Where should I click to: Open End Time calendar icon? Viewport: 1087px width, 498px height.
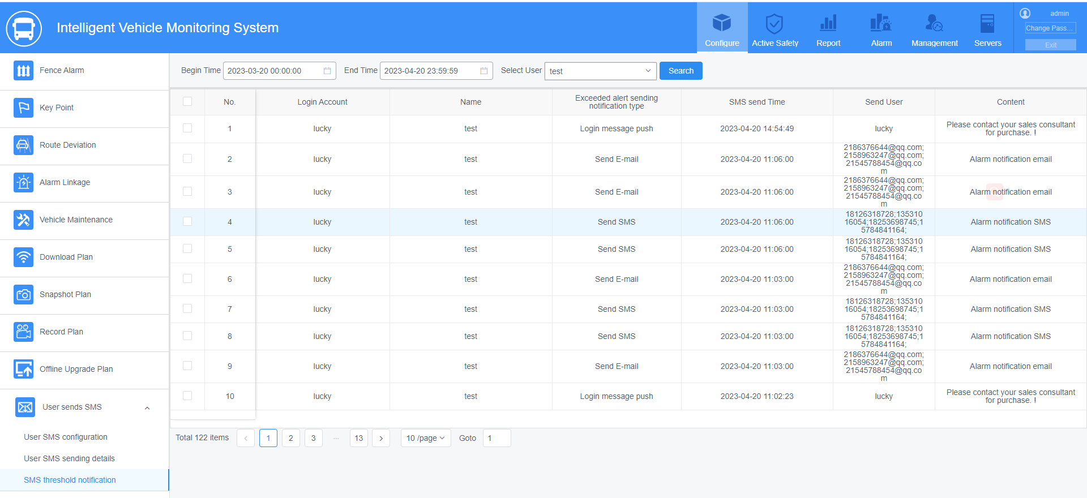[x=484, y=71]
